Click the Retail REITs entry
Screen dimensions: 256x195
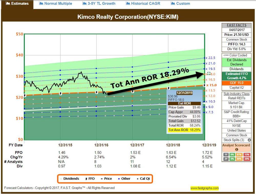coord(237,98)
